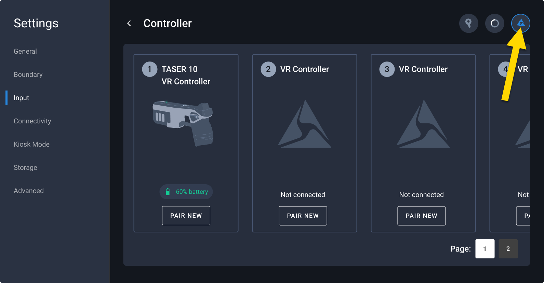Click the battery icon on TASER 10 card

(x=168, y=192)
